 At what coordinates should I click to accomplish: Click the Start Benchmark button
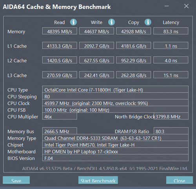pos(98,180)
